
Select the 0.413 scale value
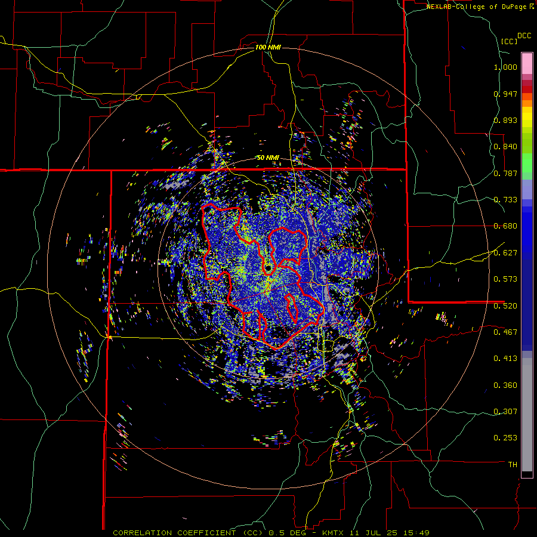tap(505, 359)
